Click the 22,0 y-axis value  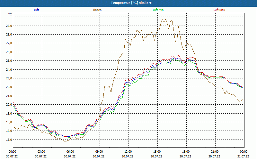pos(9,87)
